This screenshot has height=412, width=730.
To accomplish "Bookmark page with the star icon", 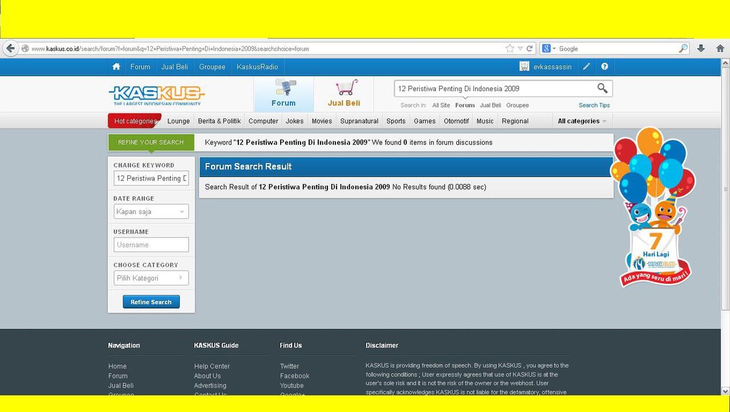I will [510, 48].
